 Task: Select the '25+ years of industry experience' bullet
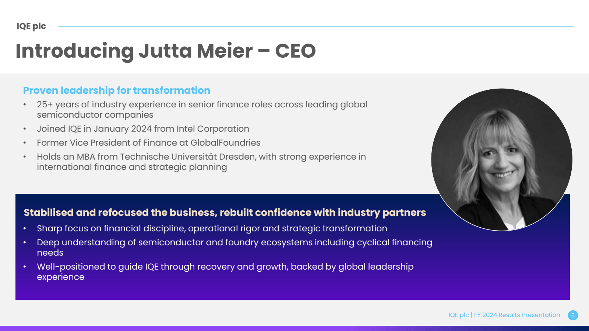202,110
